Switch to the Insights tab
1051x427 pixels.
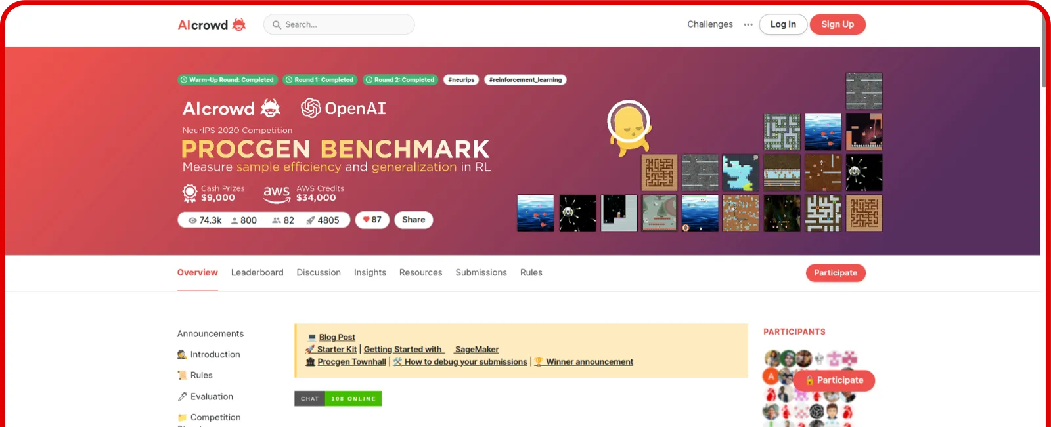[x=370, y=273]
